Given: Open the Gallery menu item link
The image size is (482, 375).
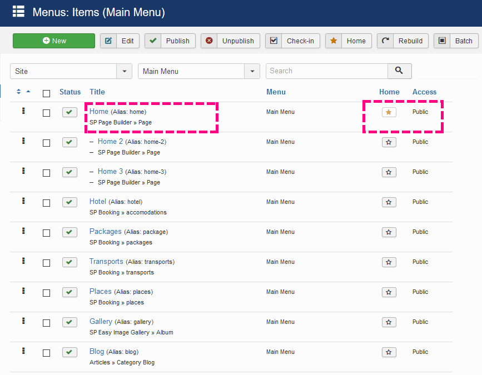Looking at the screenshot, I should 101,322.
